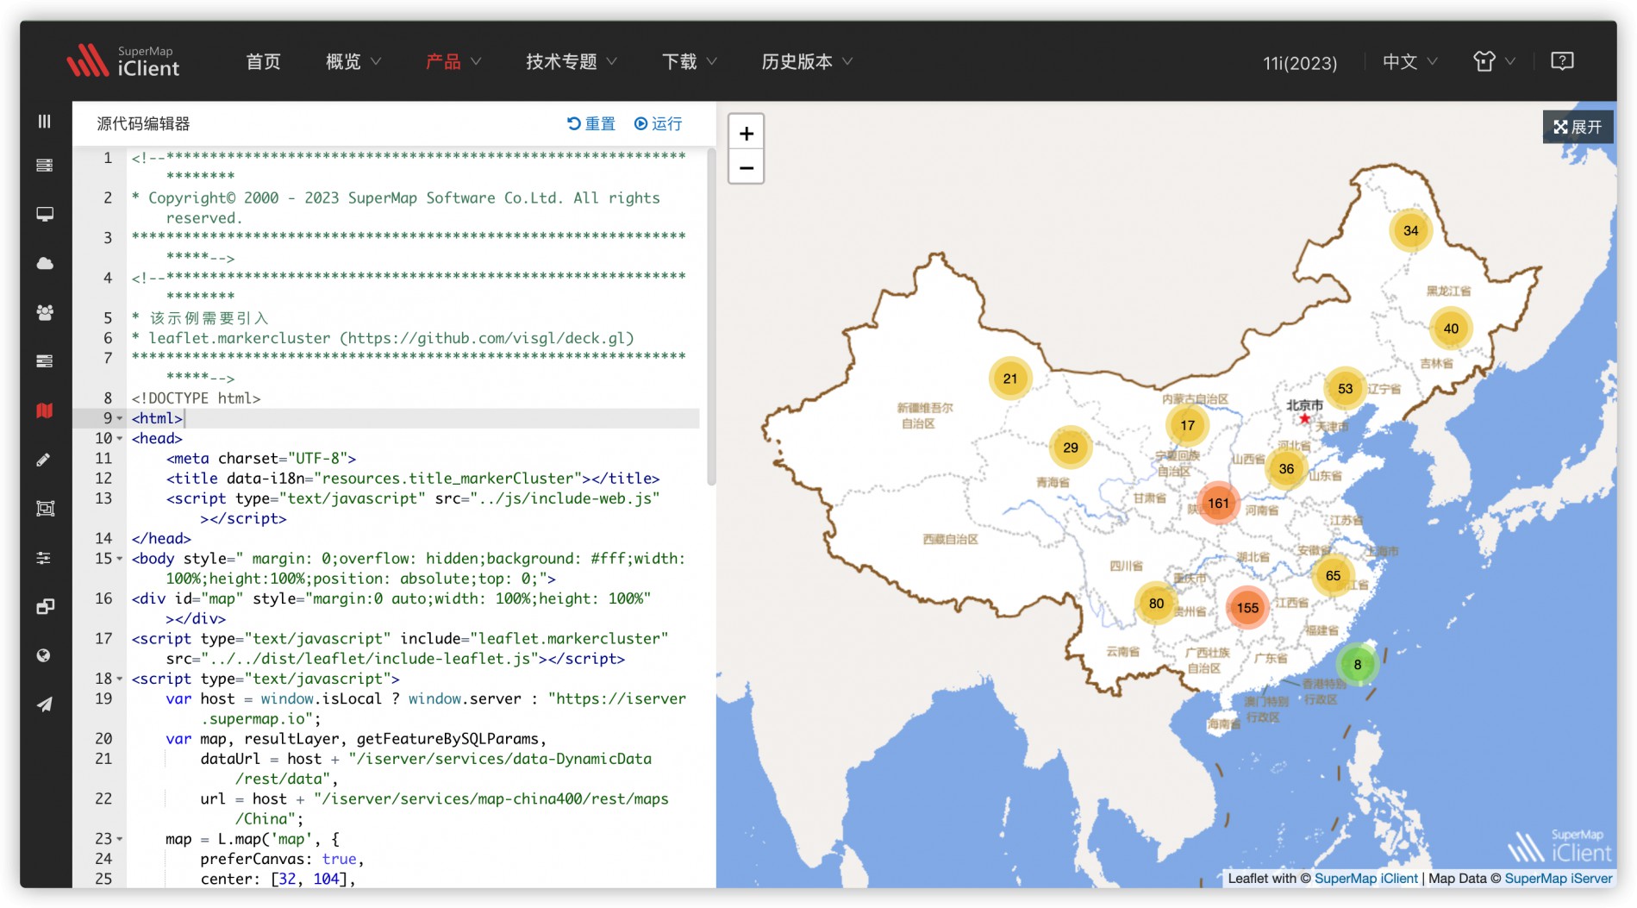The width and height of the screenshot is (1637, 908).
Task: Fold the body tag at line 15
Action: [120, 559]
